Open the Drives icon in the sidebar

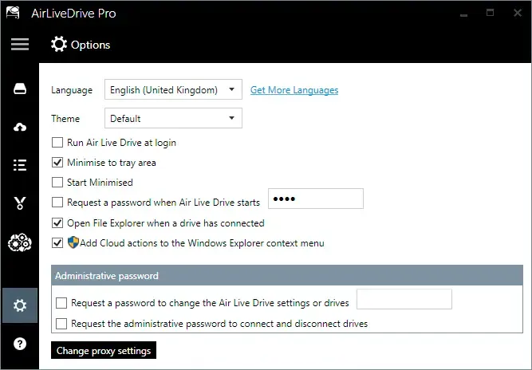(x=20, y=89)
